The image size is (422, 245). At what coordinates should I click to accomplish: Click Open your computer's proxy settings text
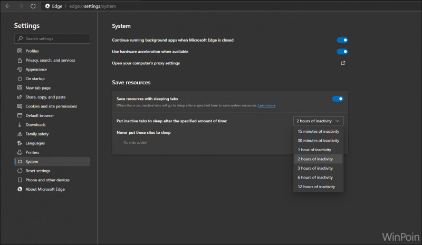click(146, 63)
